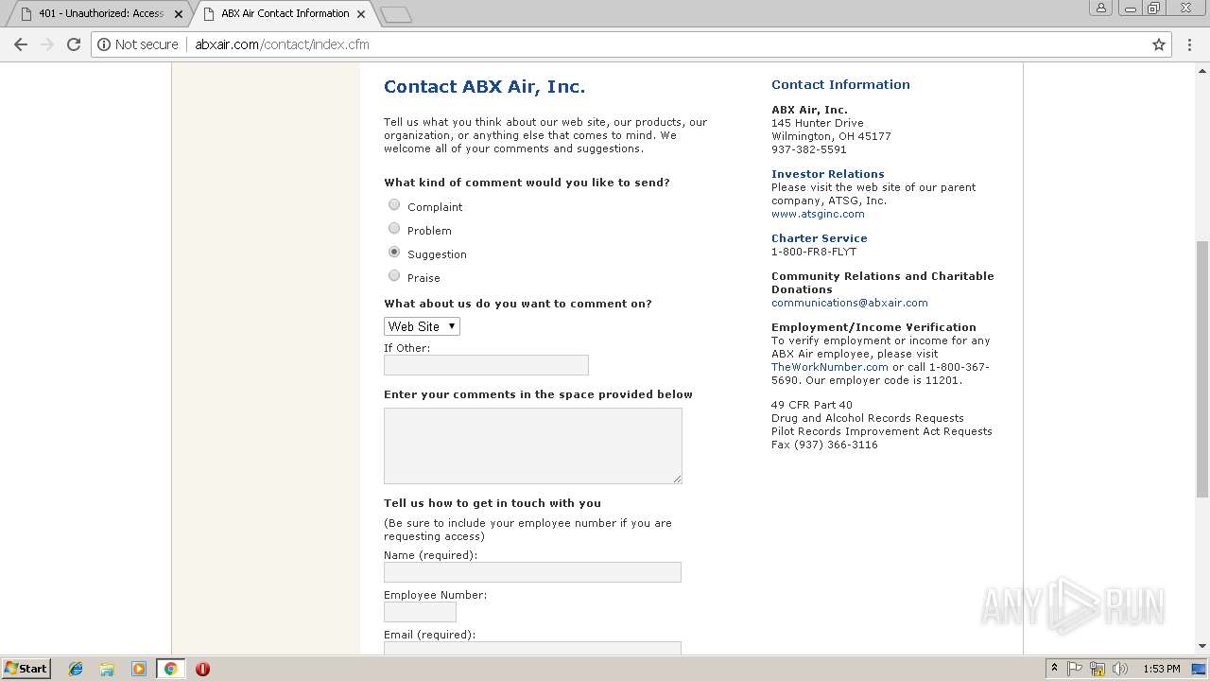The height and width of the screenshot is (681, 1210).
Task: Click the show desktop button
Action: (1201, 669)
